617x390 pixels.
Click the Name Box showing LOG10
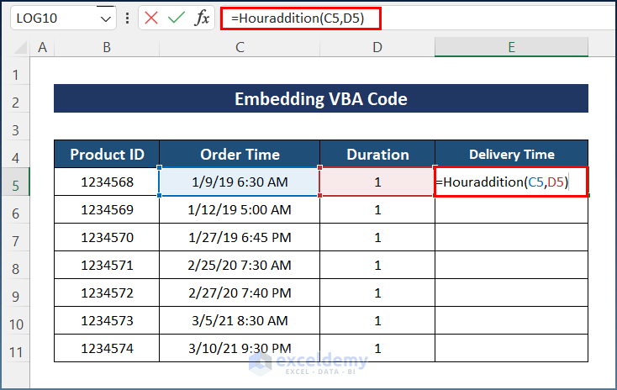50,18
